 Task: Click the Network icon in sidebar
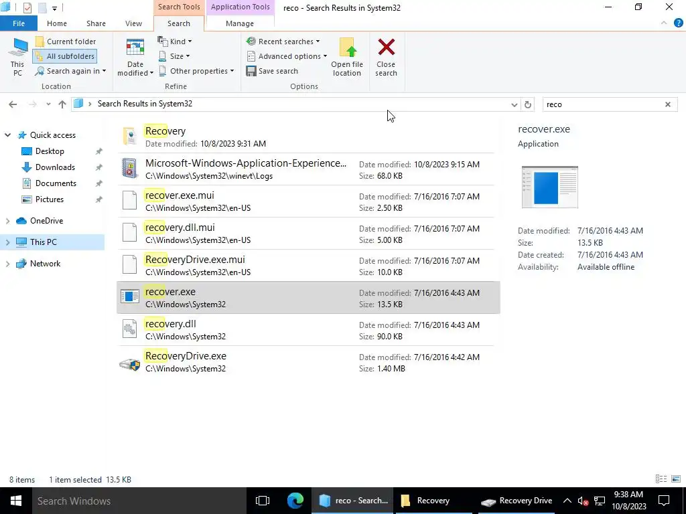coord(21,264)
